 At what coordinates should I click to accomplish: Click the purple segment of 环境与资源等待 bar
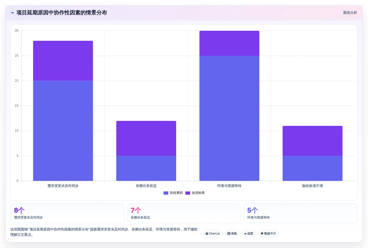coord(229,43)
